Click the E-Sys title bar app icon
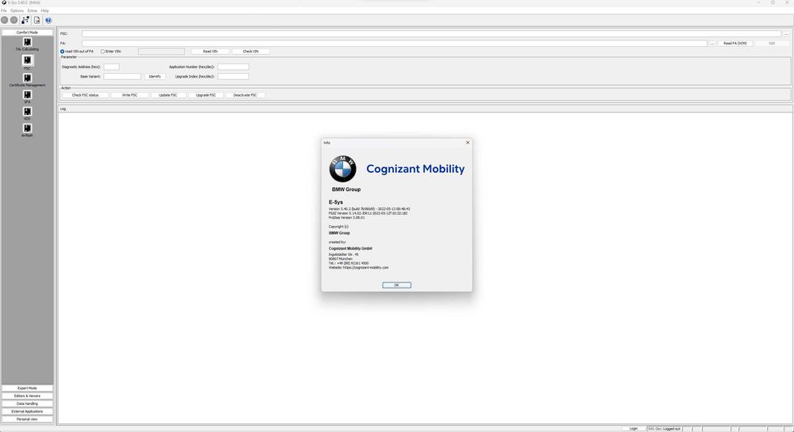The width and height of the screenshot is (794, 432). click(4, 2)
